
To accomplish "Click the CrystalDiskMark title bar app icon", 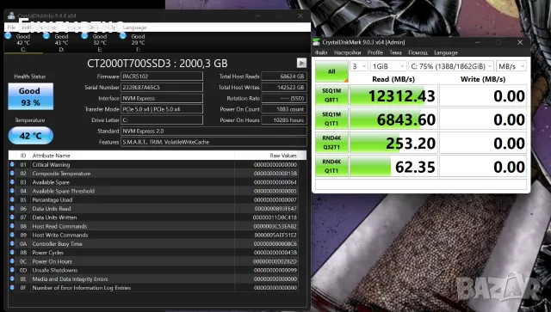I will coord(317,42).
